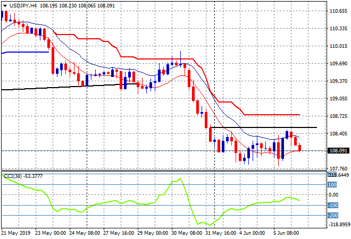Select price scale value 107.760

pyautogui.click(x=338, y=168)
